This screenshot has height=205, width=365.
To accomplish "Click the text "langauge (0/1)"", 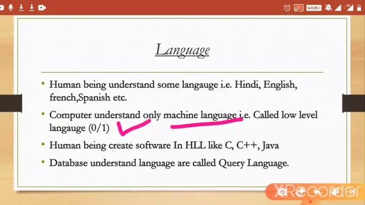I will tap(79, 128).
